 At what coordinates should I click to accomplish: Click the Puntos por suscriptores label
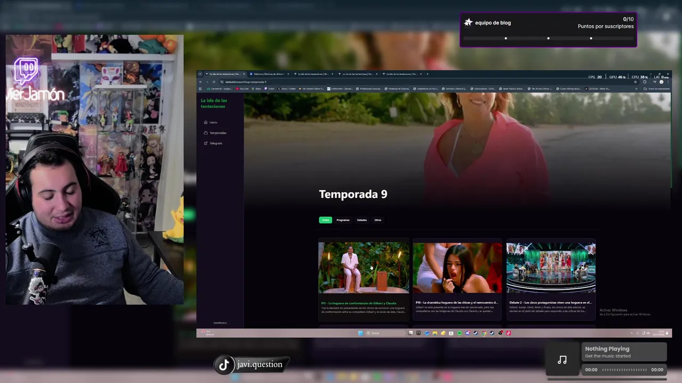click(606, 27)
